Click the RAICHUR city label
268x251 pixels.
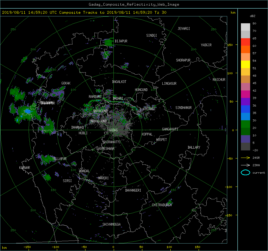tap(219, 80)
